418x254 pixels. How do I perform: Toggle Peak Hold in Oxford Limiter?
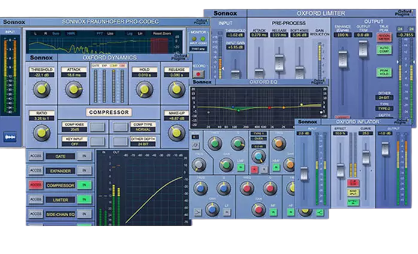(x=384, y=72)
